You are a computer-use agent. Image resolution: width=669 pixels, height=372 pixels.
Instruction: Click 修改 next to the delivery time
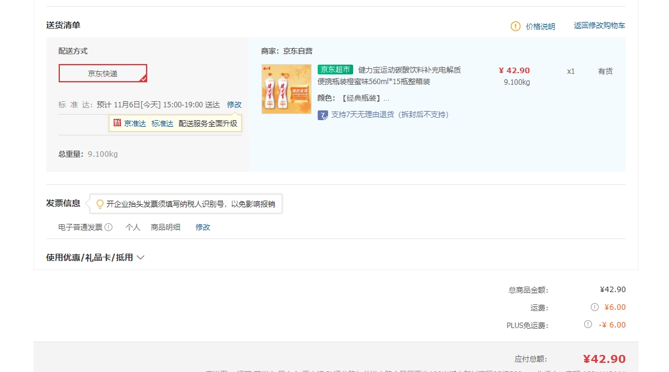234,105
